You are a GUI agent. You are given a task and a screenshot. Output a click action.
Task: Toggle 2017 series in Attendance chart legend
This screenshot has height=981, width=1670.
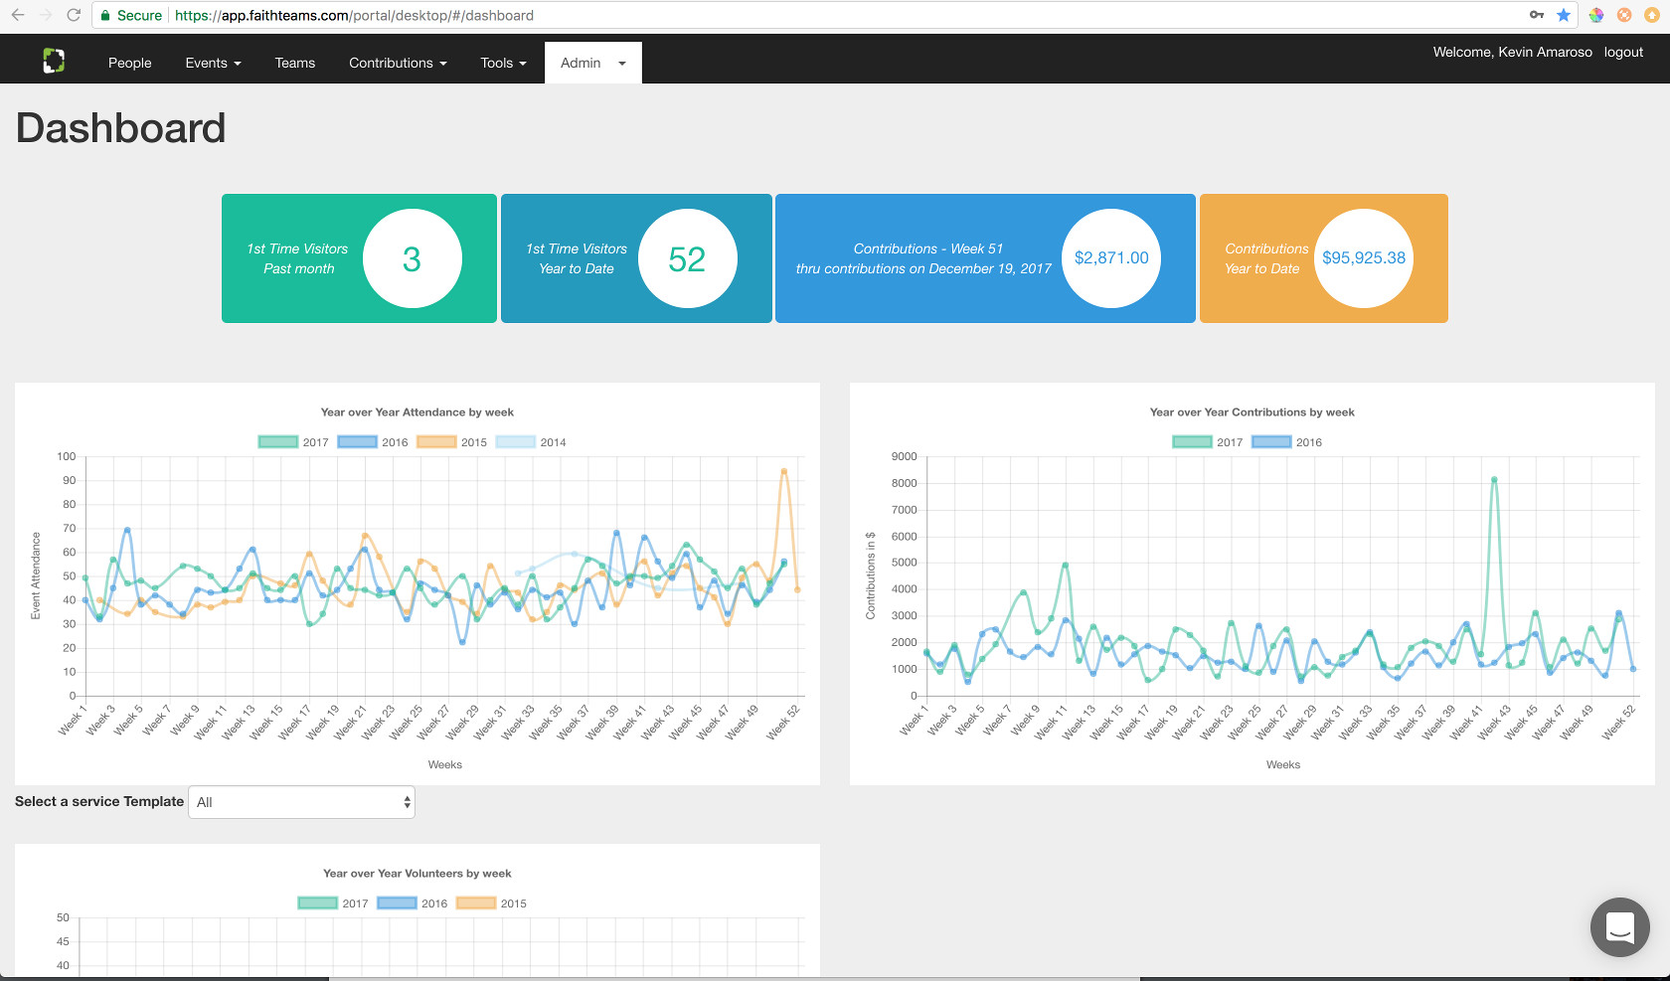tap(293, 442)
